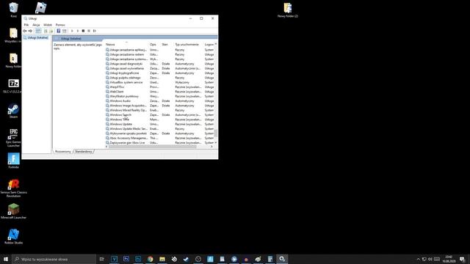Select the WebClient service row
The width and height of the screenshot is (470, 264).
[x=160, y=92]
